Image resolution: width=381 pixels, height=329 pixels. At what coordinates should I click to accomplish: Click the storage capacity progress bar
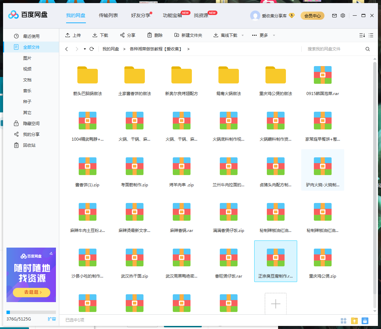click(x=31, y=312)
